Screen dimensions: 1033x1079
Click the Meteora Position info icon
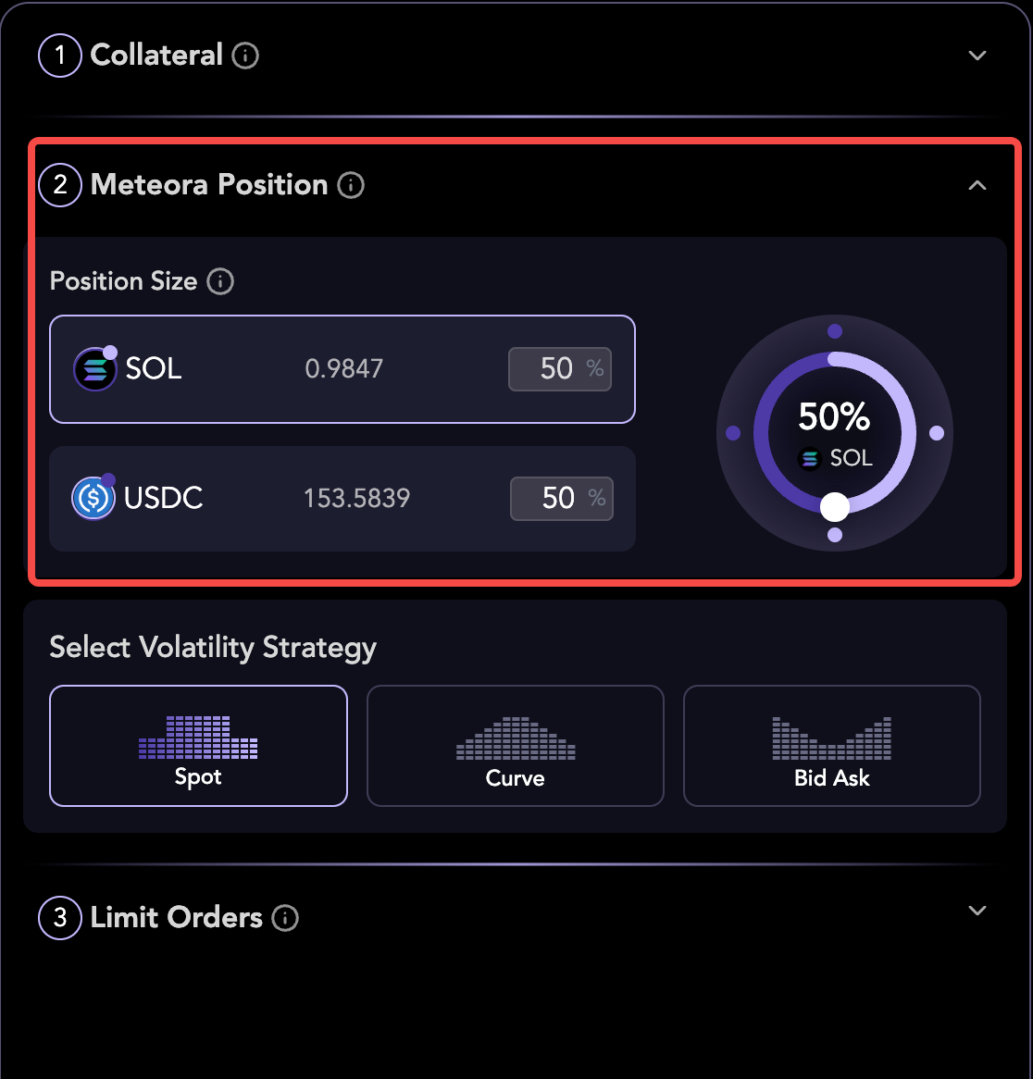(x=351, y=186)
